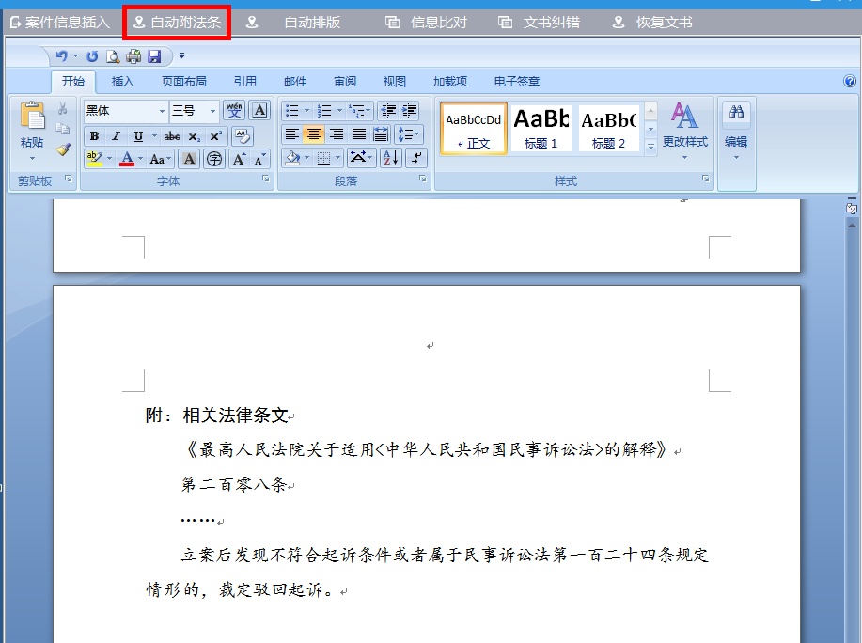Click 恢复文书 restore document

652,23
